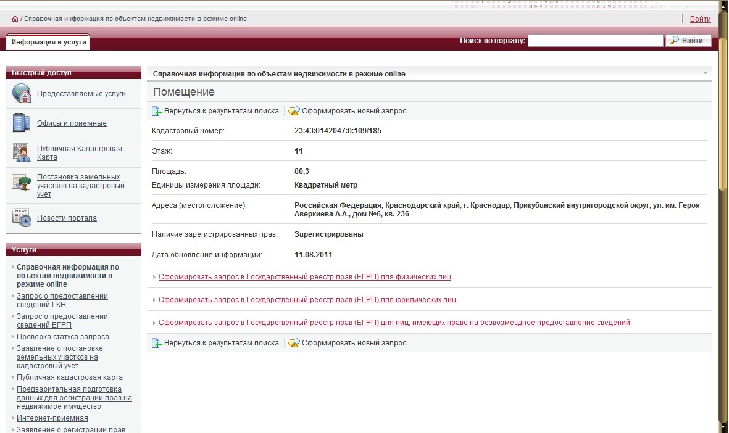Click the Войти login link
This screenshot has width=729, height=433.
pos(700,19)
